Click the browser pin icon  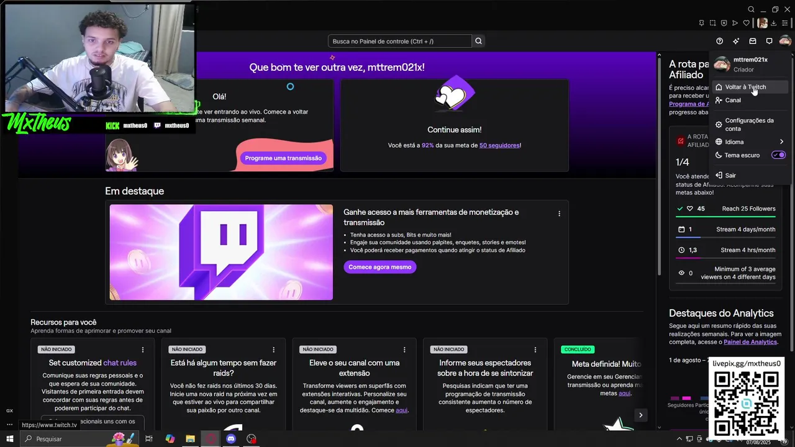click(x=701, y=23)
